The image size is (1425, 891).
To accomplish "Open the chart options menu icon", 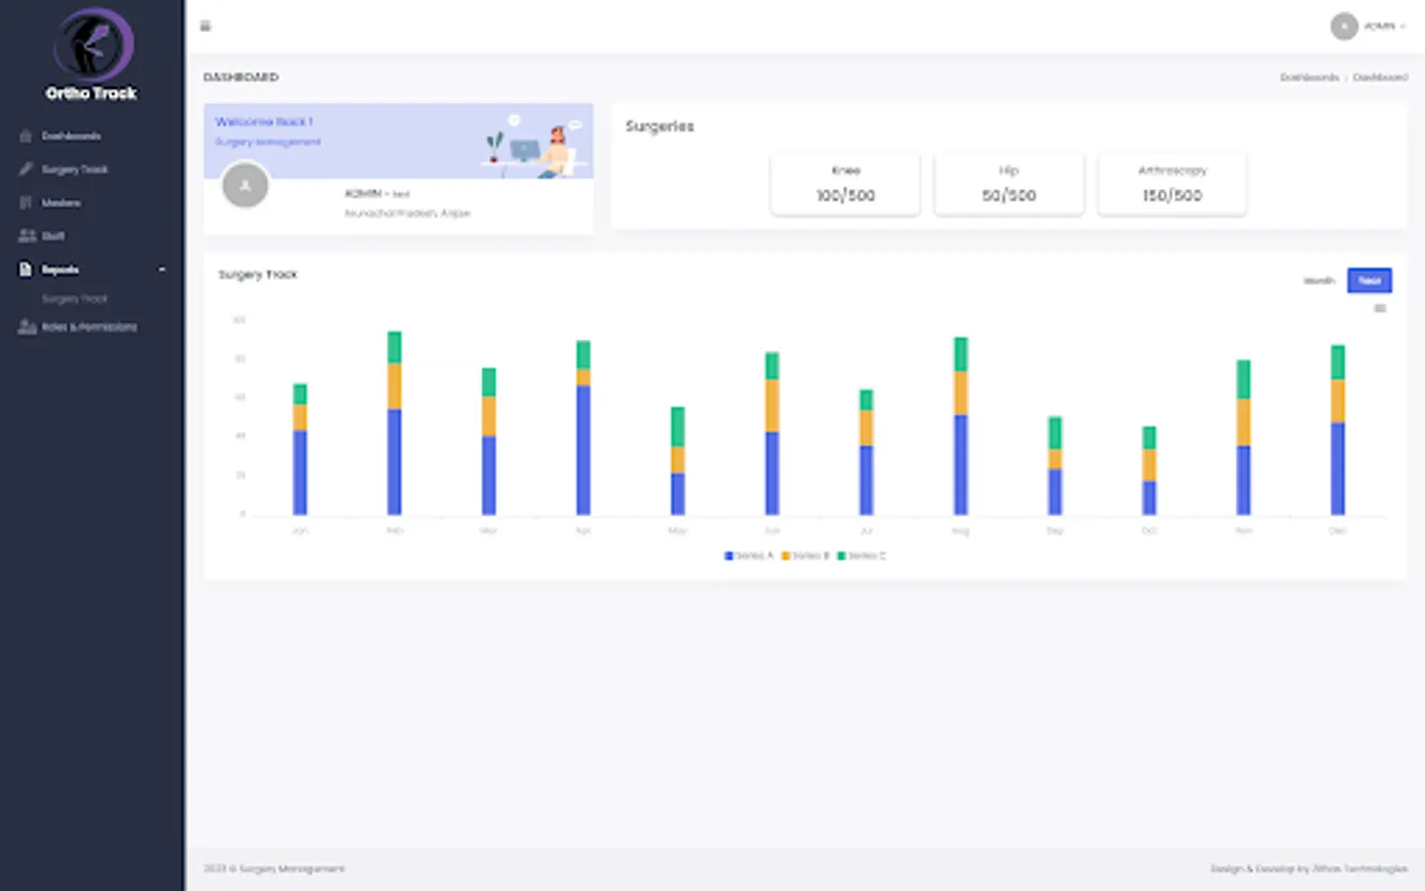I will [1379, 308].
